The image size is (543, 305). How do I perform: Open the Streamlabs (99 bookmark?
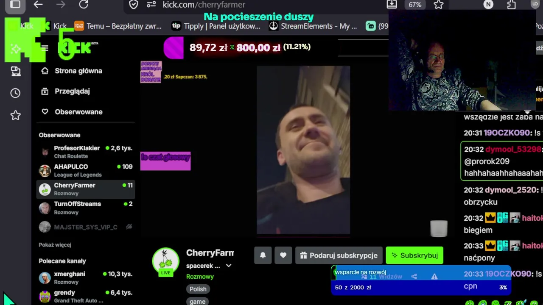(377, 26)
